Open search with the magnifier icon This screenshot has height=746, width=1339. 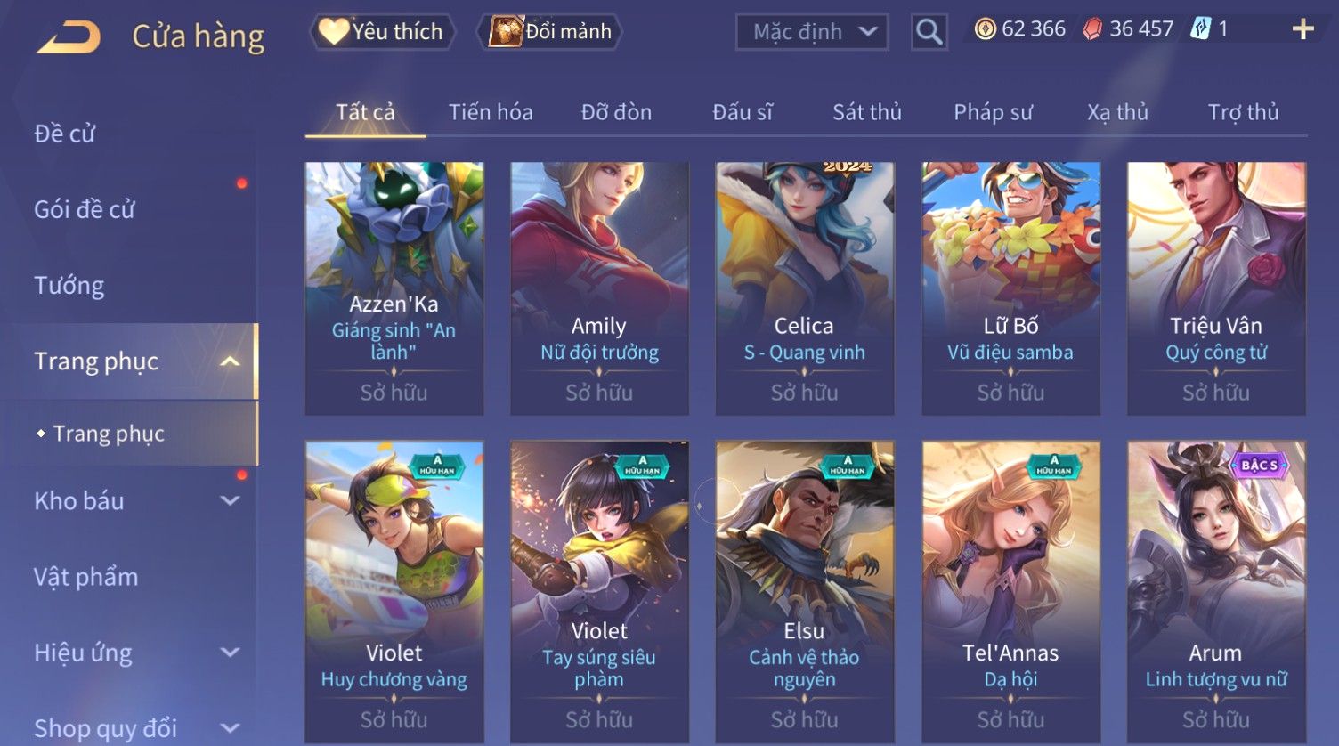929,32
